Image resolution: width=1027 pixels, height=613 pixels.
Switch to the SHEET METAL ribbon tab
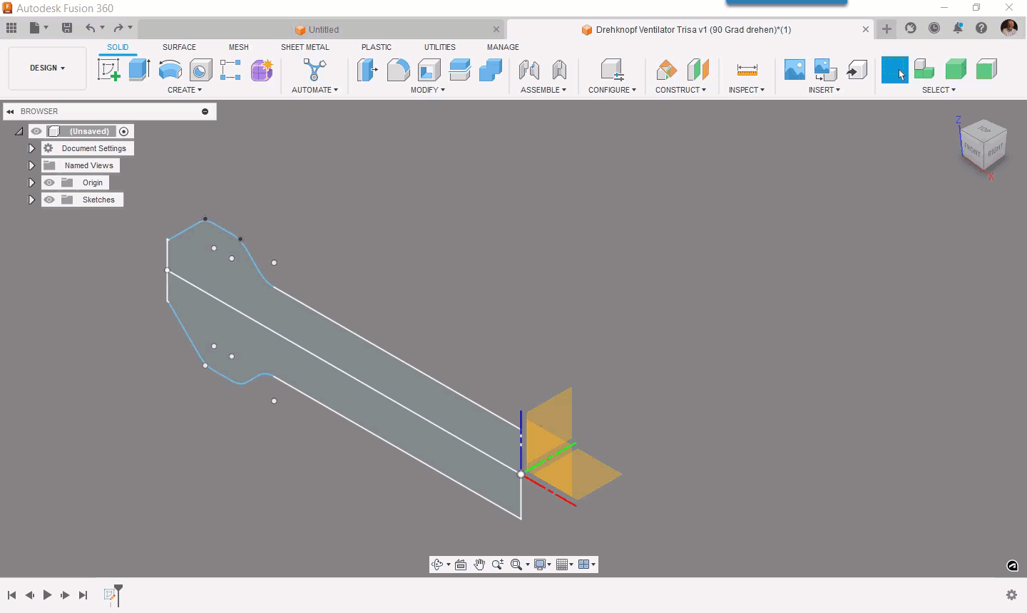[305, 47]
